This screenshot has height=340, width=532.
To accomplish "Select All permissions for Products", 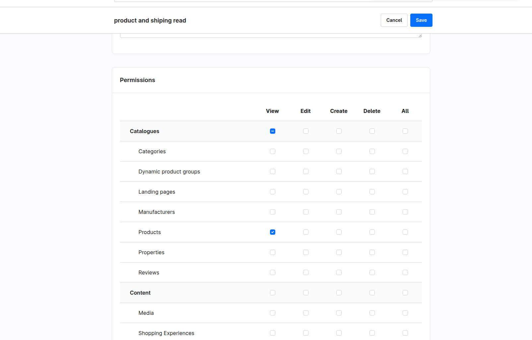I will coord(405,232).
